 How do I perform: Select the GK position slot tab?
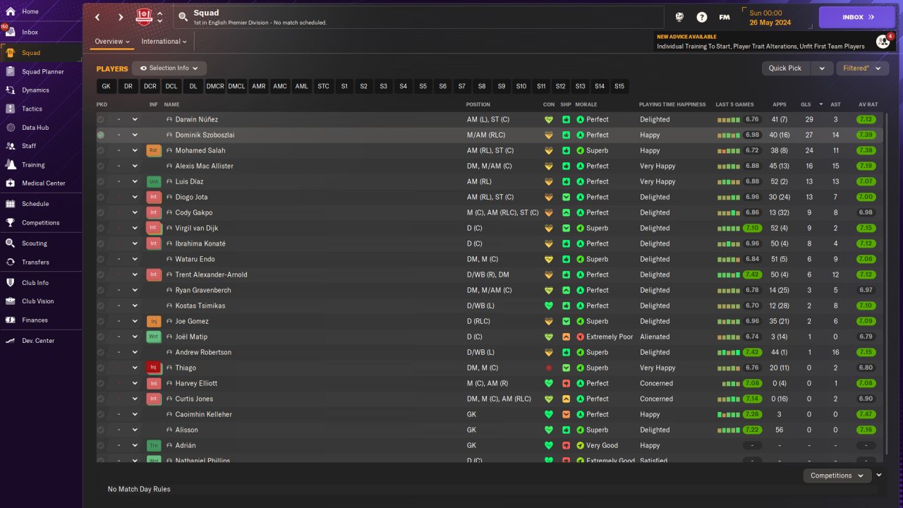point(107,86)
